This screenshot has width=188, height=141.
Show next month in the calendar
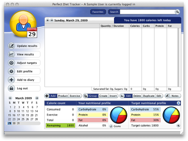(x=37, y=98)
